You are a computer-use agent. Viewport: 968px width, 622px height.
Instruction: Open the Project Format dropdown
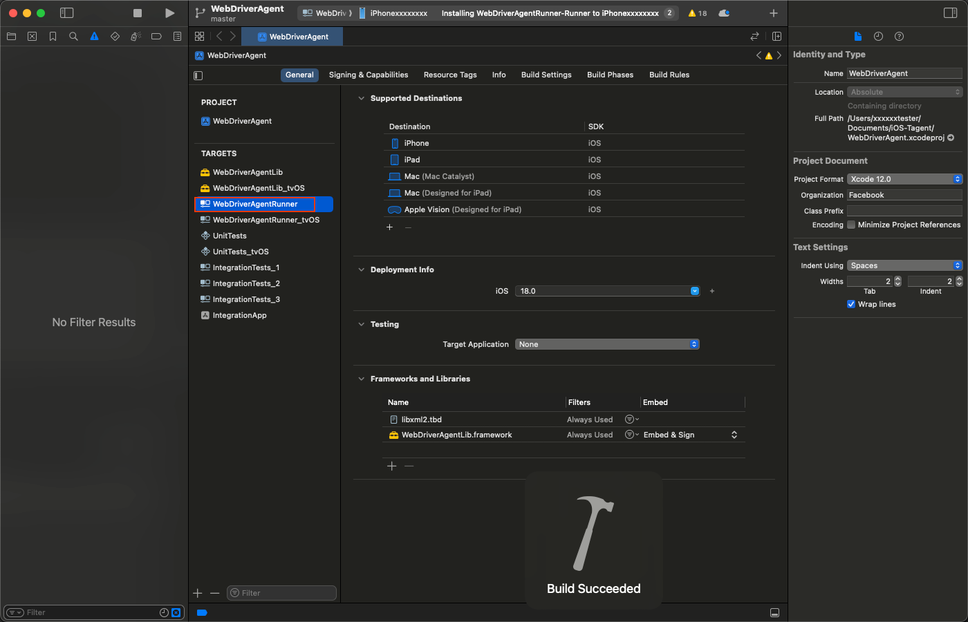pos(904,179)
